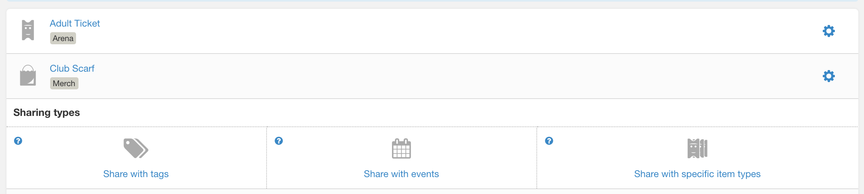Click the ticket icon beside Adult Ticket

[28, 30]
